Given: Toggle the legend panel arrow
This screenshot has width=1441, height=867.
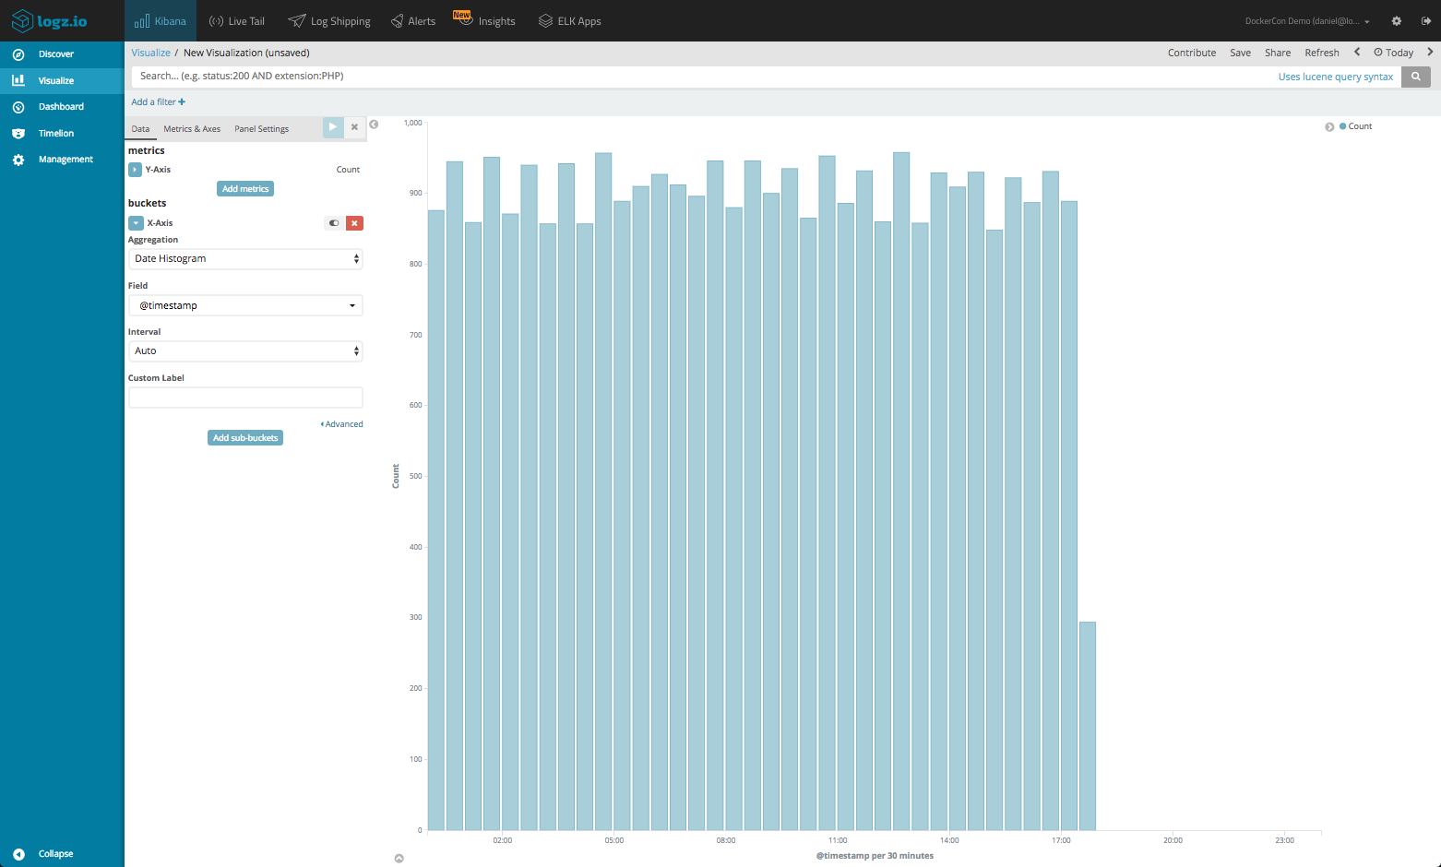Looking at the screenshot, I should tap(1329, 127).
